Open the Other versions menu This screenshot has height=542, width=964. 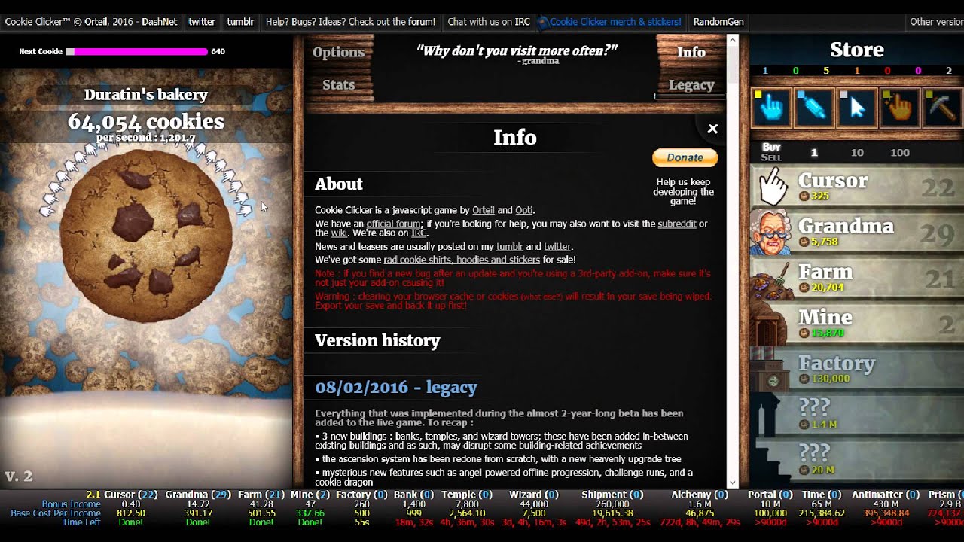tap(936, 22)
